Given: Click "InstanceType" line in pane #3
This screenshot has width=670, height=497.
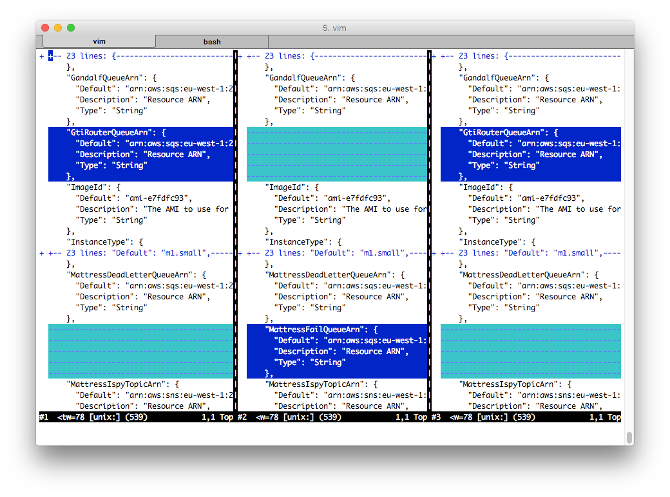Looking at the screenshot, I should pyautogui.click(x=497, y=242).
